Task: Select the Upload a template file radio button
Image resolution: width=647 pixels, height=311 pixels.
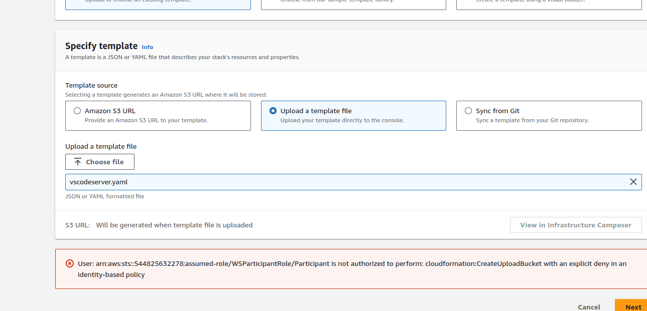Action: pyautogui.click(x=273, y=111)
